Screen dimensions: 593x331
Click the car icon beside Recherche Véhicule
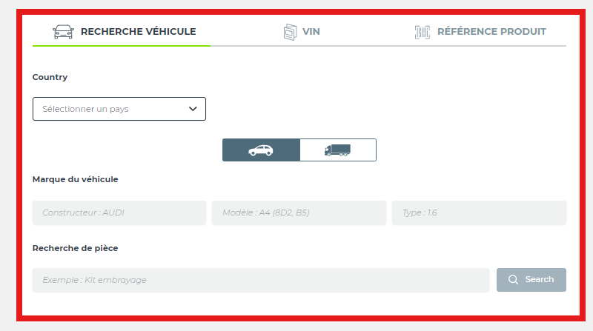pos(63,32)
